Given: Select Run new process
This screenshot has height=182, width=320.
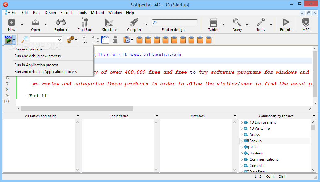Looking at the screenshot, I should pos(28,49).
